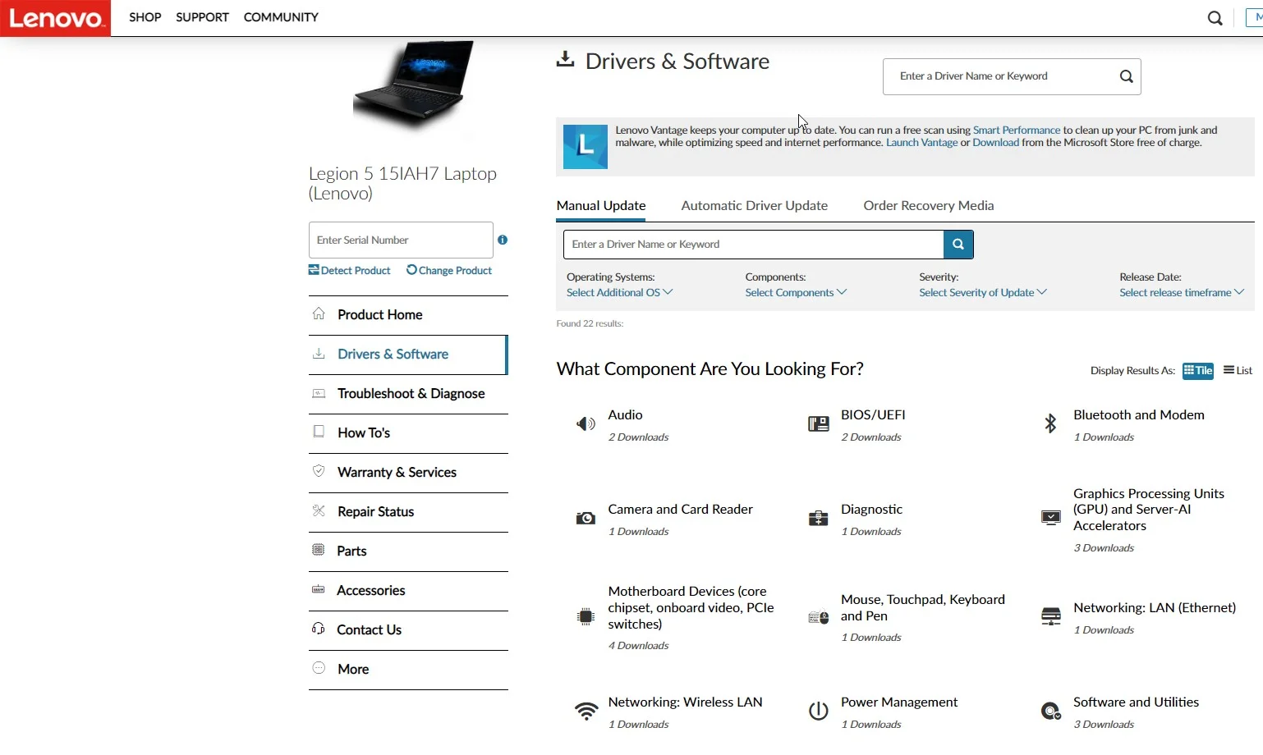
Task: Click the Diagnostic toolkit icon
Action: (819, 519)
